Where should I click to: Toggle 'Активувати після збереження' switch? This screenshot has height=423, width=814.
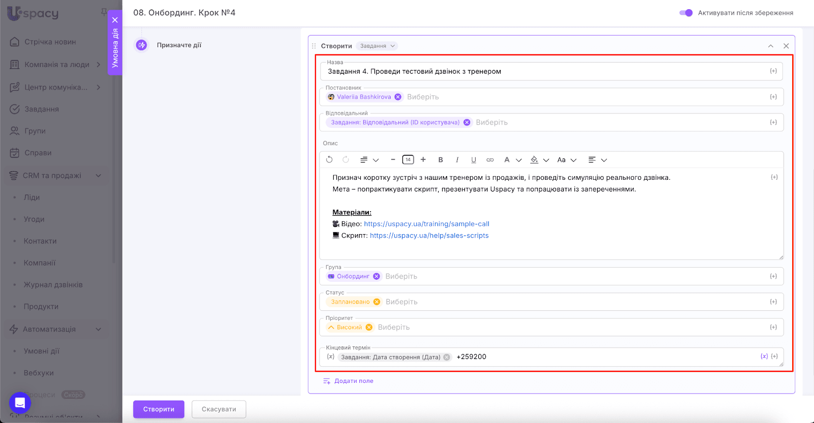pos(686,13)
